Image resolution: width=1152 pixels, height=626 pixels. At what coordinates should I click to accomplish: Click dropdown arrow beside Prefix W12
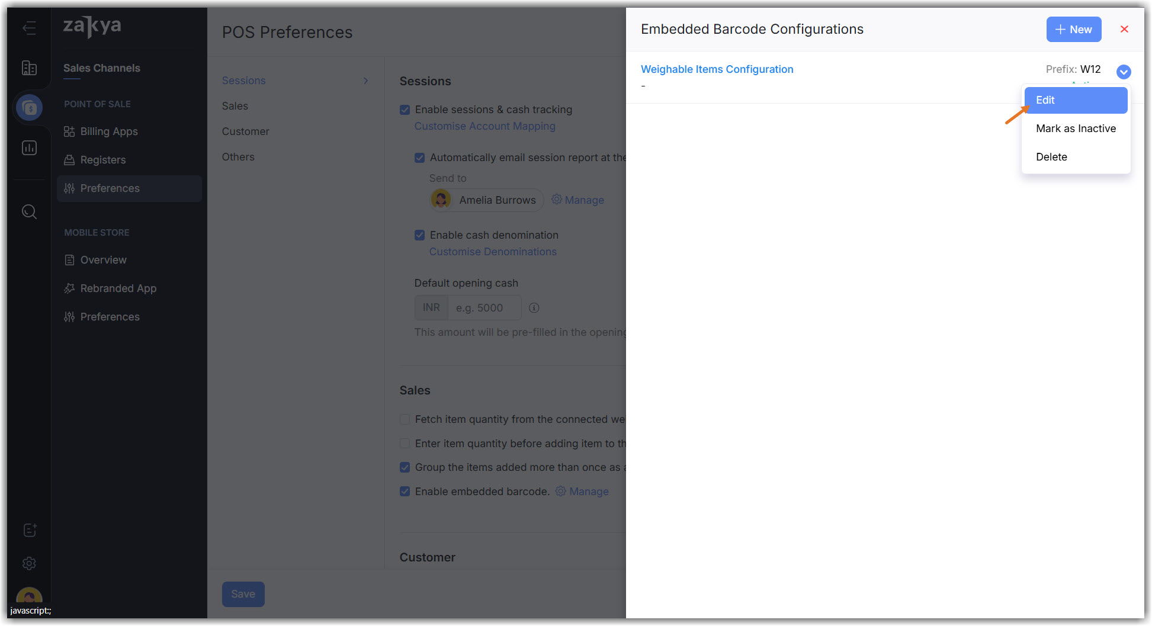(1124, 72)
